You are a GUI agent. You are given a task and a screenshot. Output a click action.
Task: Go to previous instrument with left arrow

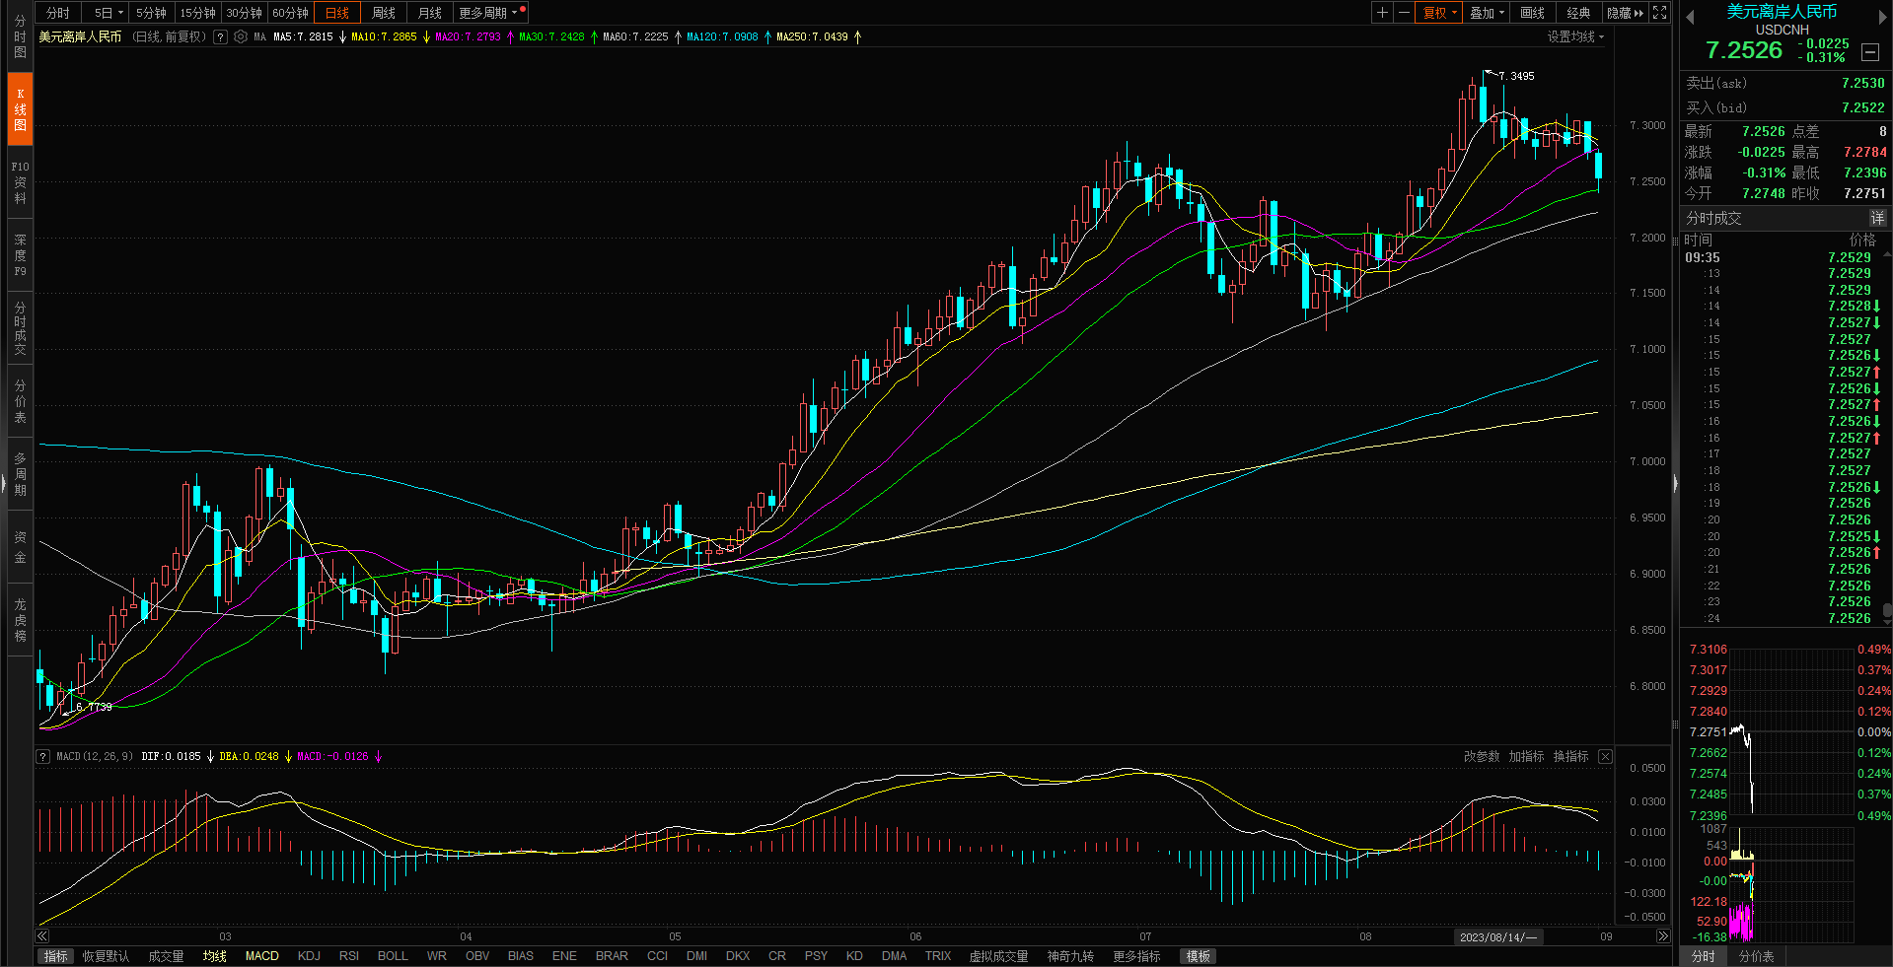coord(1690,17)
